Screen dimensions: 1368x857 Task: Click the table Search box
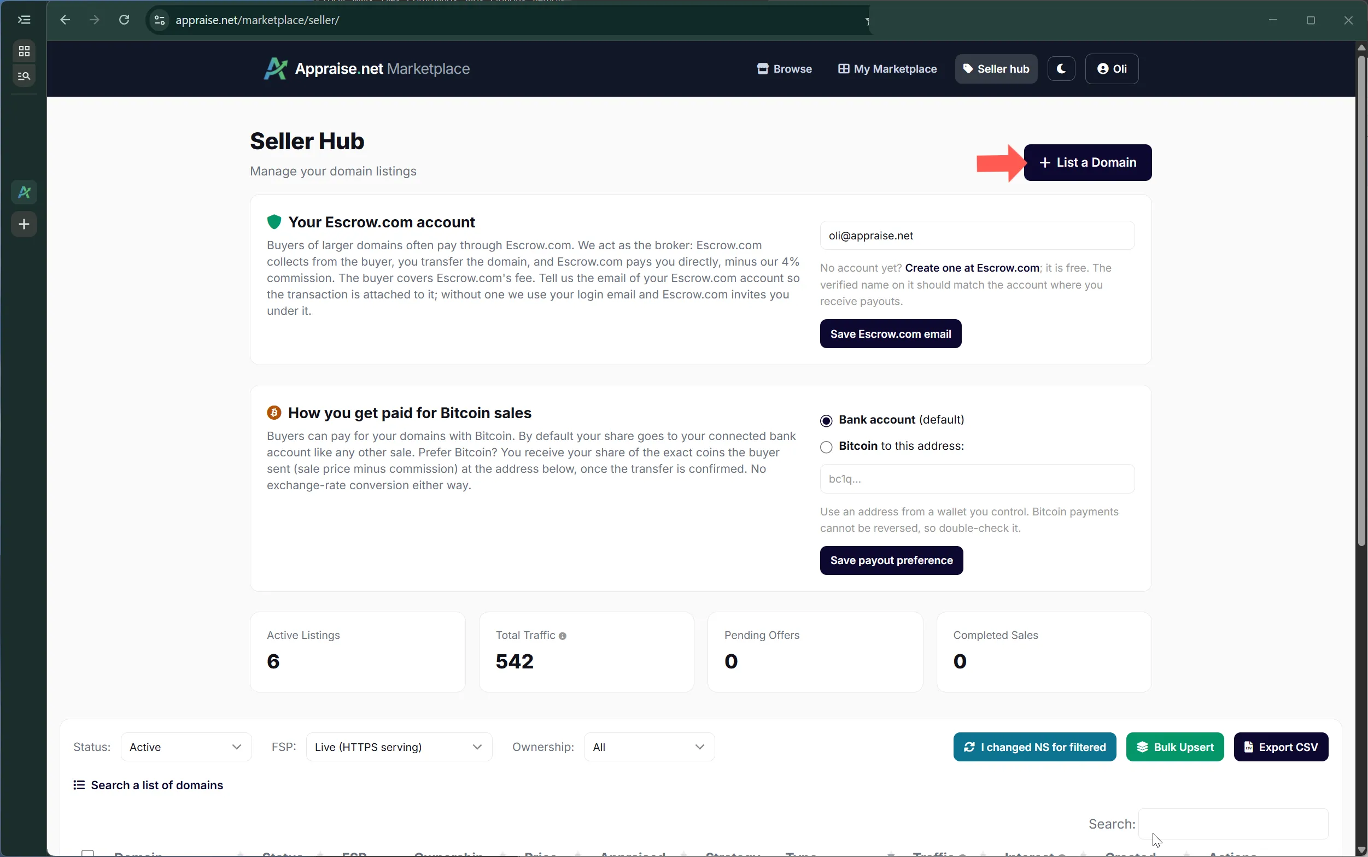pos(1232,824)
